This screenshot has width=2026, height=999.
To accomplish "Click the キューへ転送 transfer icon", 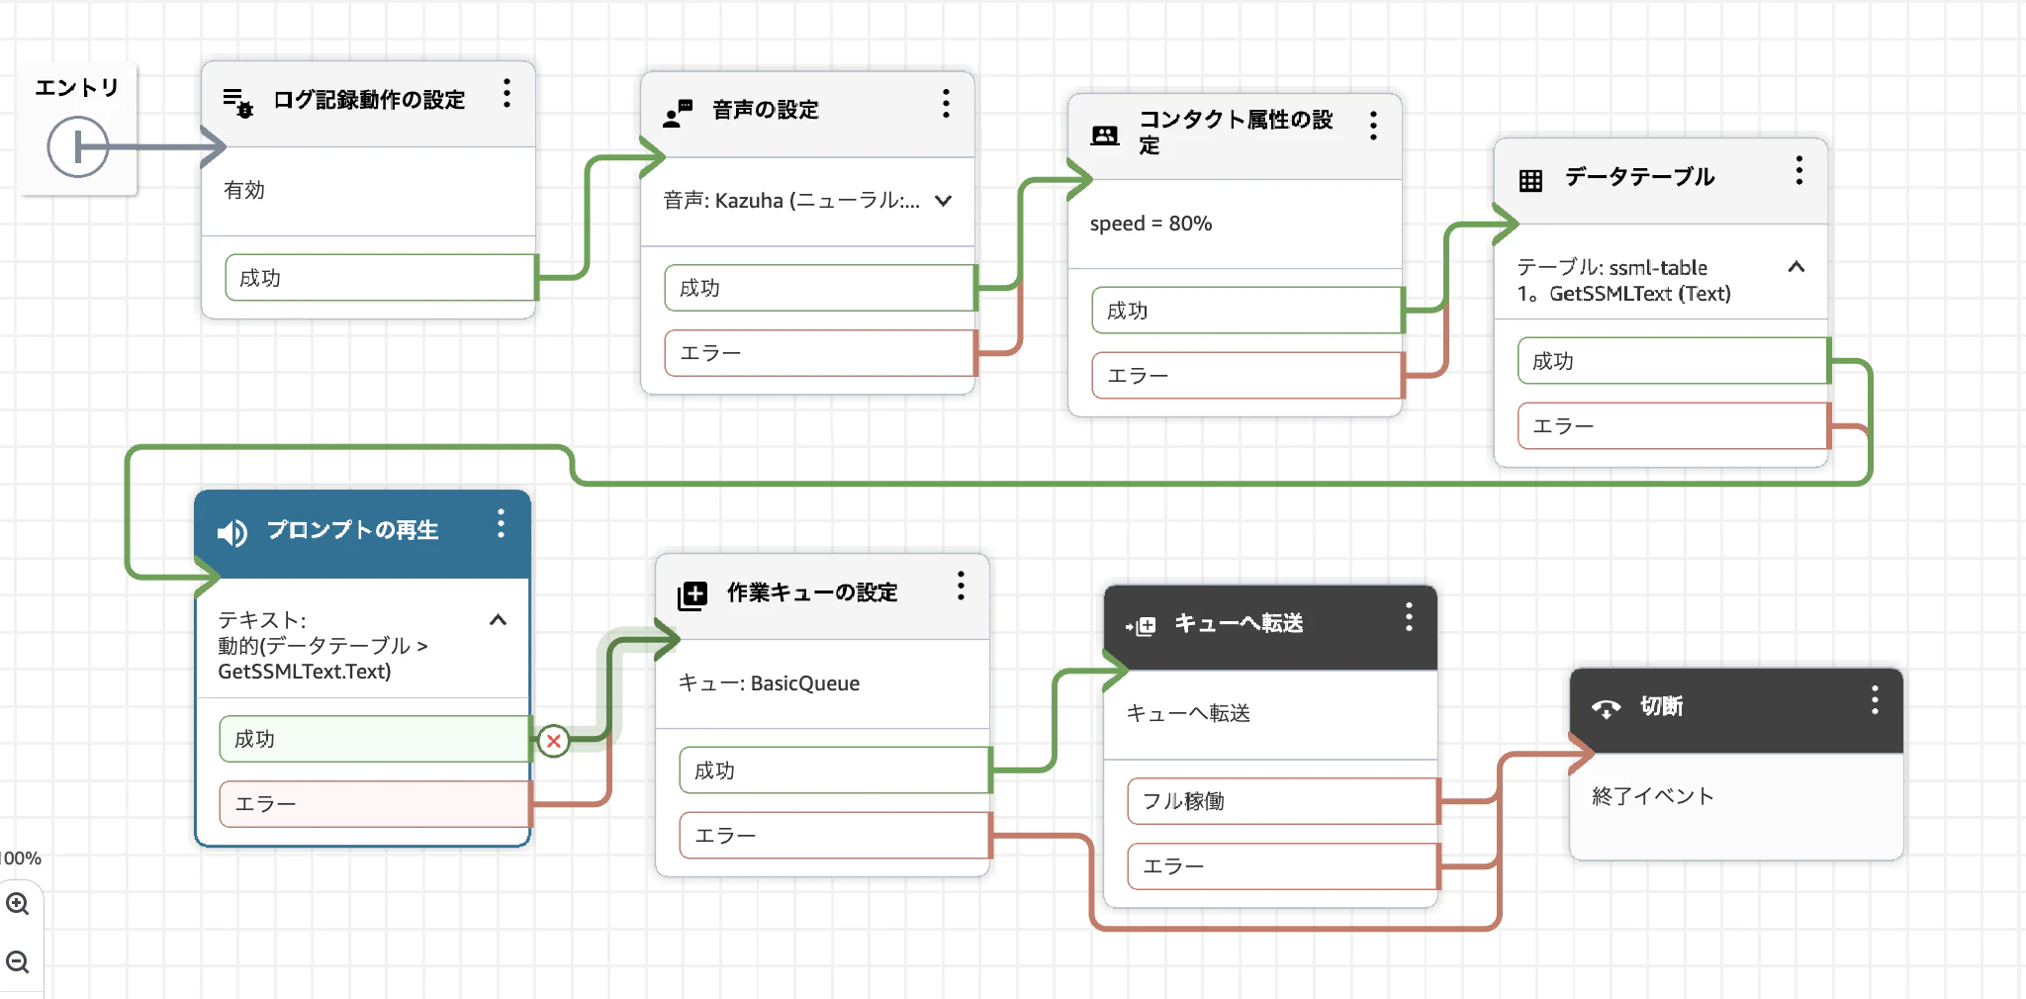I will pyautogui.click(x=1141, y=625).
